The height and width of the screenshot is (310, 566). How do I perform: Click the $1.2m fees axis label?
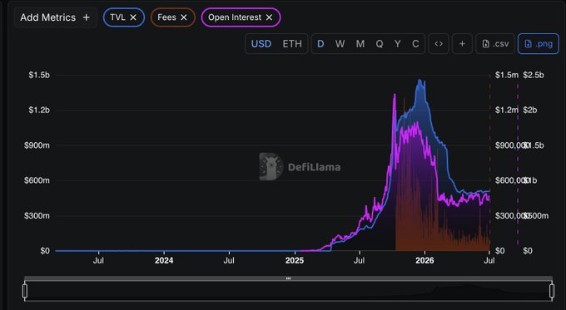pos(506,110)
